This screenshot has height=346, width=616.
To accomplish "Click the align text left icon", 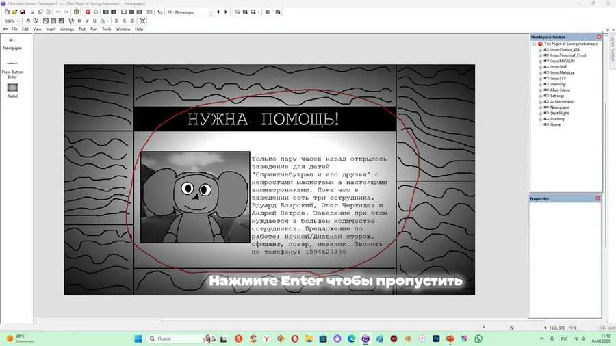I will pyautogui.click(x=116, y=21).
